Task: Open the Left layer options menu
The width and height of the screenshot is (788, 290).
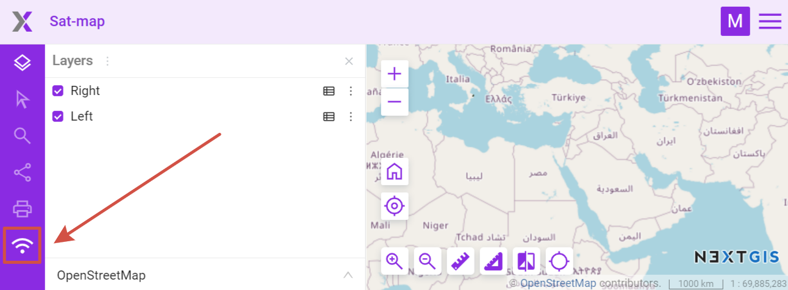Action: (351, 116)
